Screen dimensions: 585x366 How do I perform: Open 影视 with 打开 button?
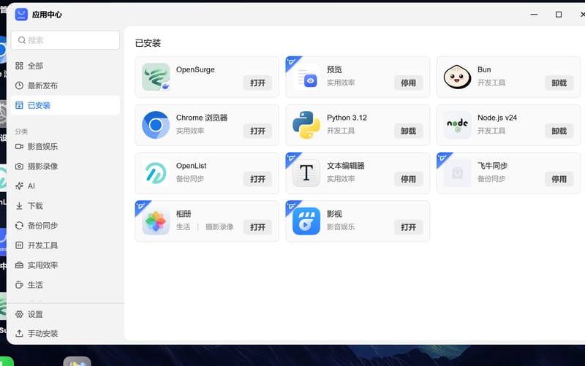pos(409,227)
